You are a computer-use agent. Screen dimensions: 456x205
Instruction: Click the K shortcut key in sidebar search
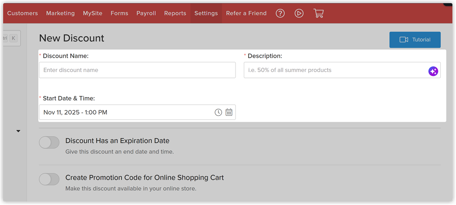[13, 38]
